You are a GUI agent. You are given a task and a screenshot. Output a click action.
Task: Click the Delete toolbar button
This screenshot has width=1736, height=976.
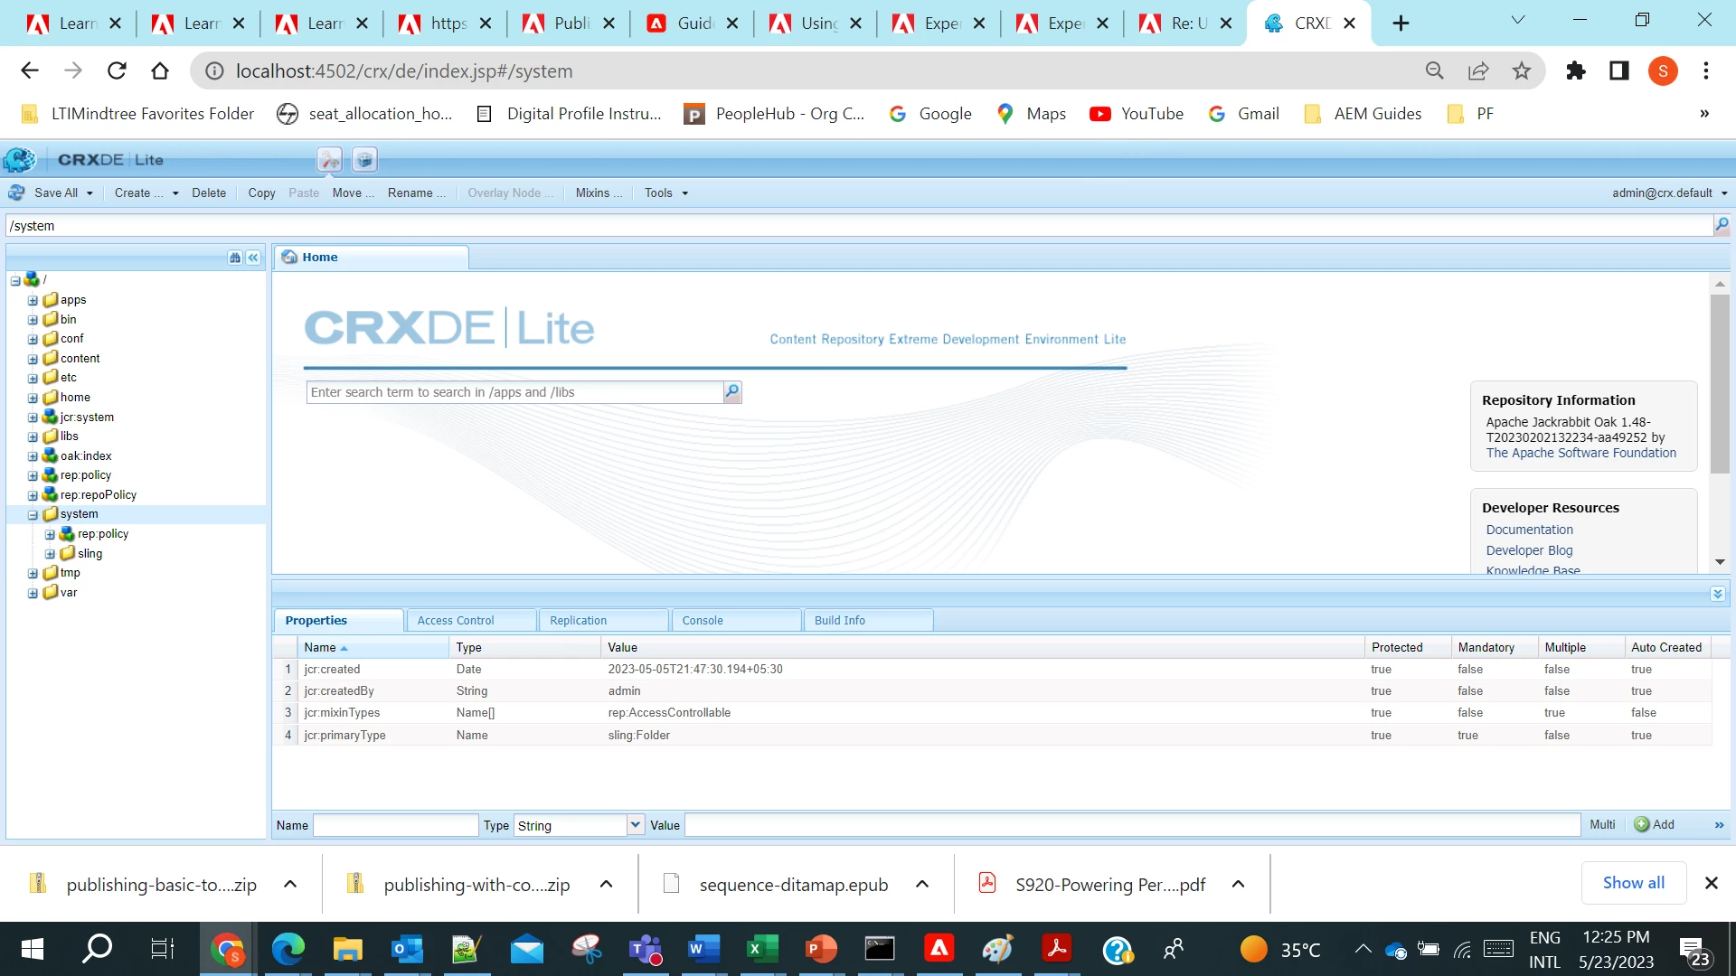pyautogui.click(x=209, y=192)
